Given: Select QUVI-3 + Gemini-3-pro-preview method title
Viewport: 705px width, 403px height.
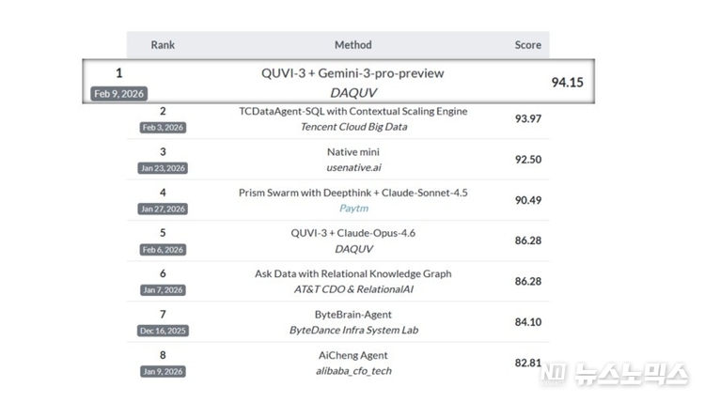Looking at the screenshot, I should pos(352,72).
